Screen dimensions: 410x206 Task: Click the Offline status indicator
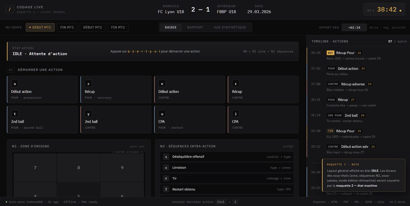click(x=70, y=202)
